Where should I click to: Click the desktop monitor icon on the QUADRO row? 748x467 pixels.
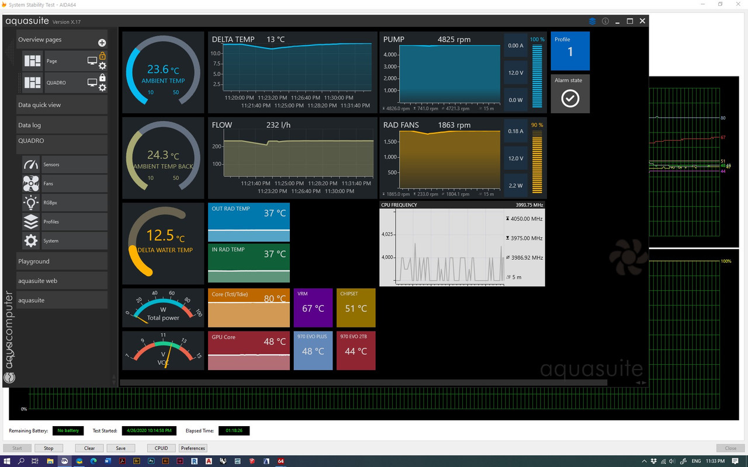(92, 83)
